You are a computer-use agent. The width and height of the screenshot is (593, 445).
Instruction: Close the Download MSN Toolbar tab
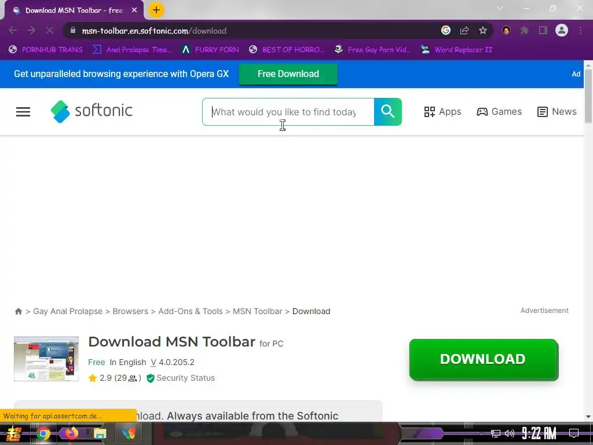coord(134,10)
